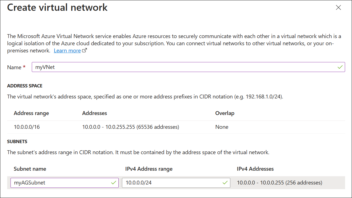Click the checkmark validating myAGSubnet subnet name
This screenshot has height=198, width=352.
click(x=113, y=183)
